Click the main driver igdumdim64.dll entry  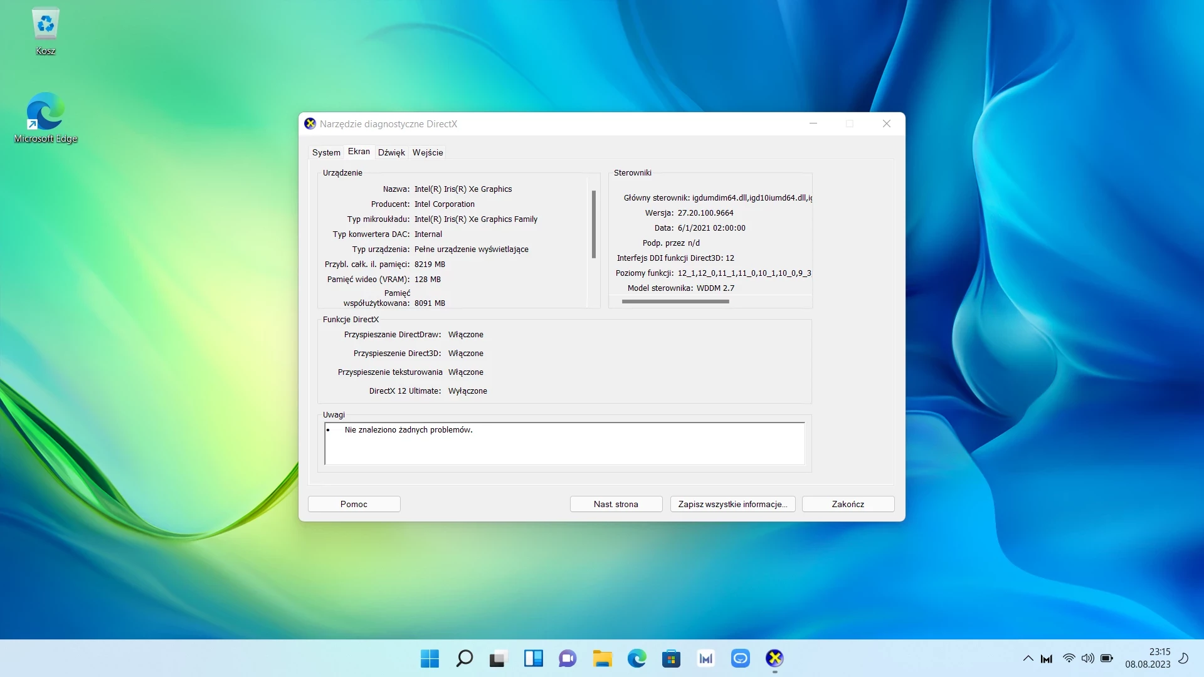pos(752,198)
